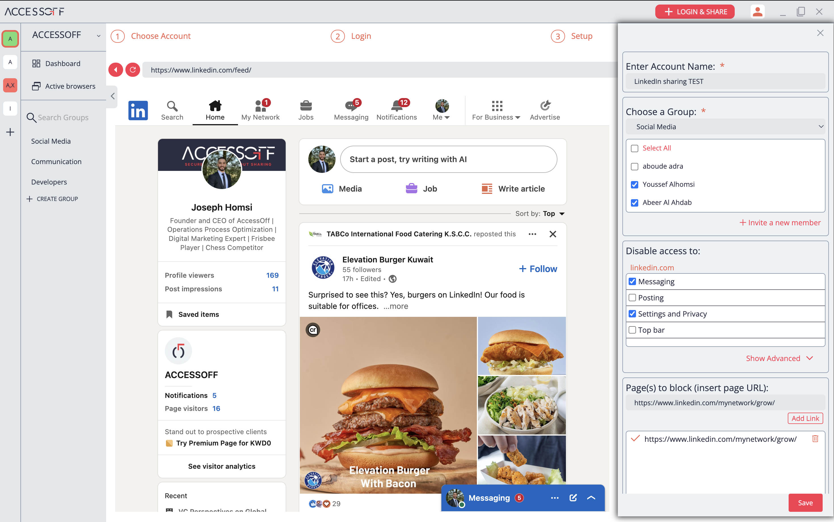
Task: Open LinkedIn Search icon
Action: [172, 111]
